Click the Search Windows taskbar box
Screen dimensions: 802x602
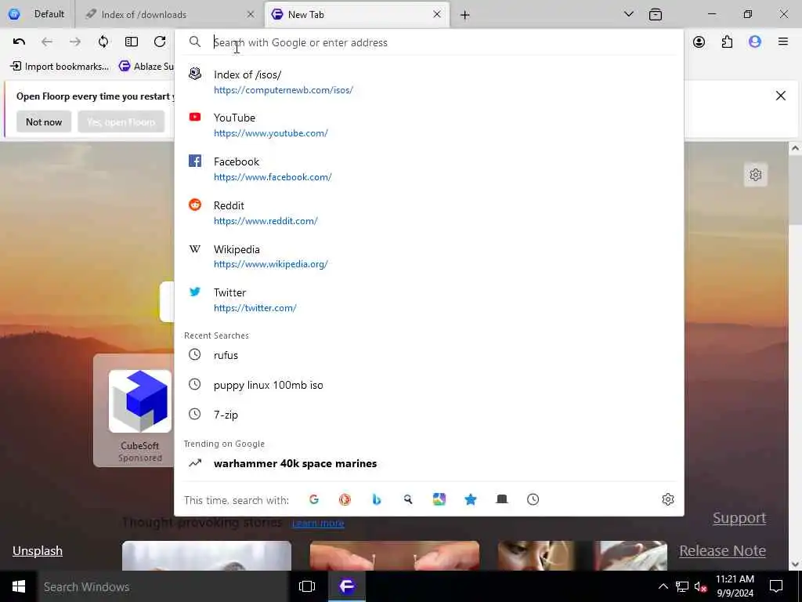point(163,586)
